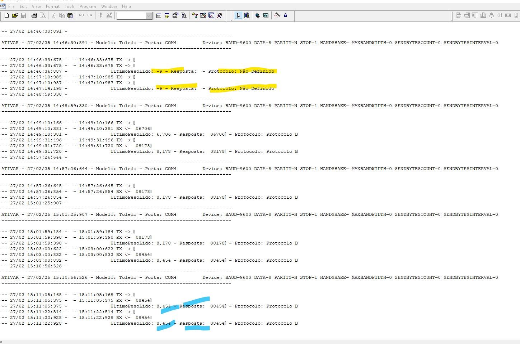Image resolution: width=520 pixels, height=344 pixels.
Task: Toggle the Builder Lock wand icon
Action: 277,15
